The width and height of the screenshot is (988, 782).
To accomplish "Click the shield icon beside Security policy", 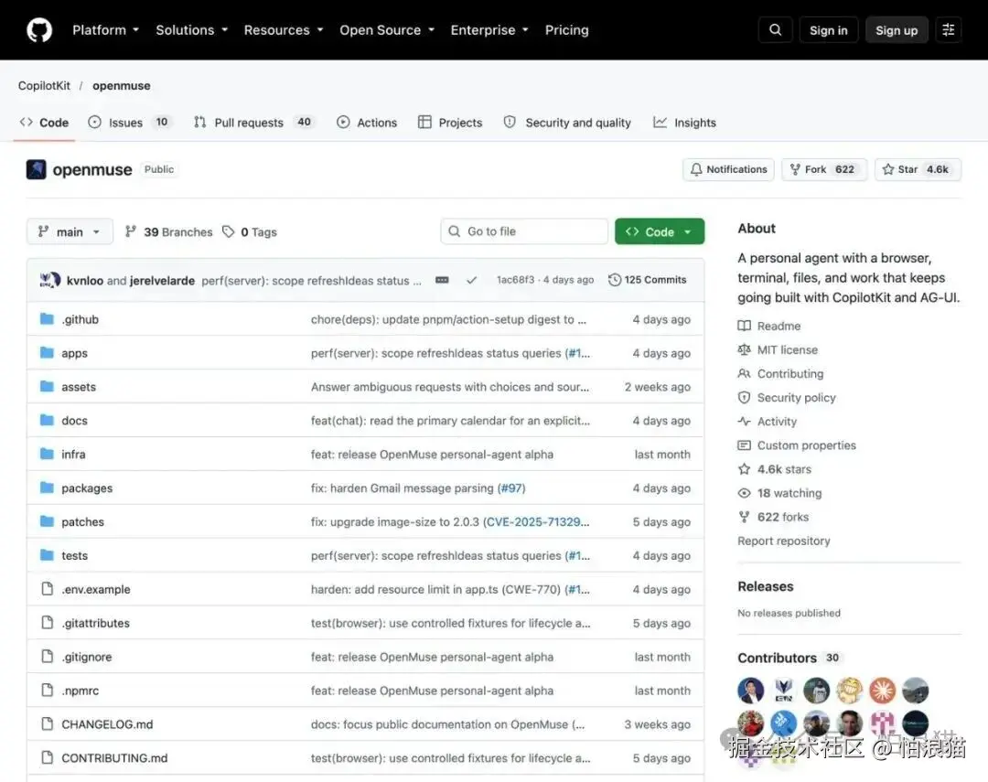I will (744, 397).
